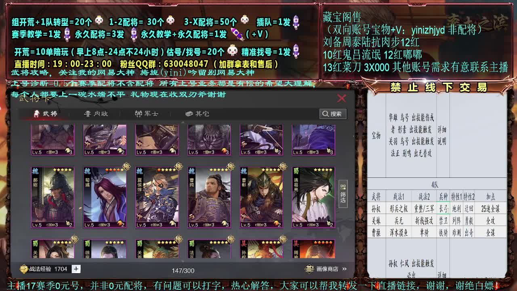This screenshot has width=517, height=291.
Task: Open the 内政 tab
Action: [96, 114]
